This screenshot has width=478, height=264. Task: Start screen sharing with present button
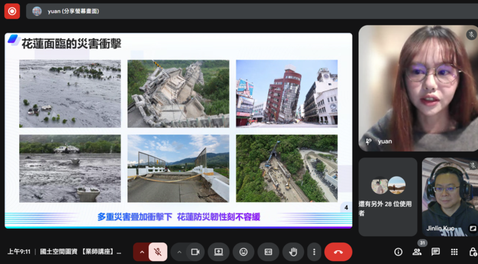(219, 252)
